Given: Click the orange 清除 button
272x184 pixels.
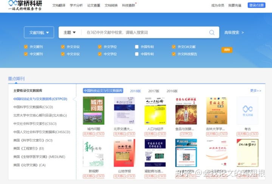Looking at the screenshot, I should coord(227,50).
